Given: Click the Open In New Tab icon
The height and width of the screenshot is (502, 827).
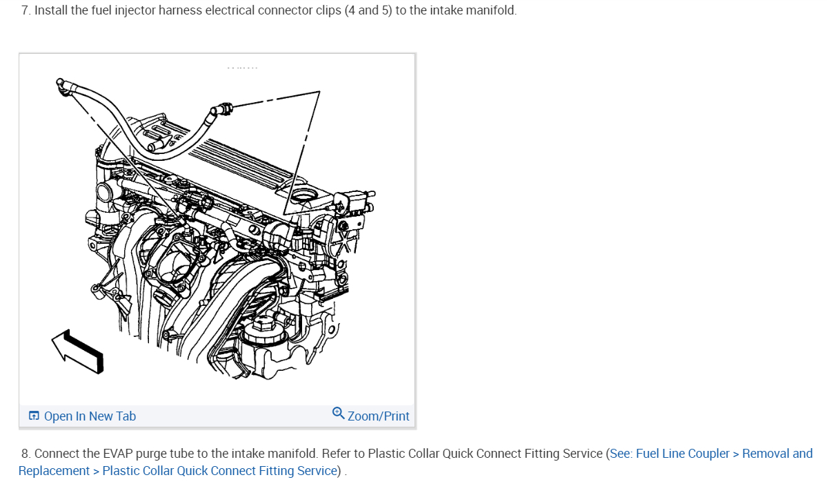Looking at the screenshot, I should pos(34,416).
